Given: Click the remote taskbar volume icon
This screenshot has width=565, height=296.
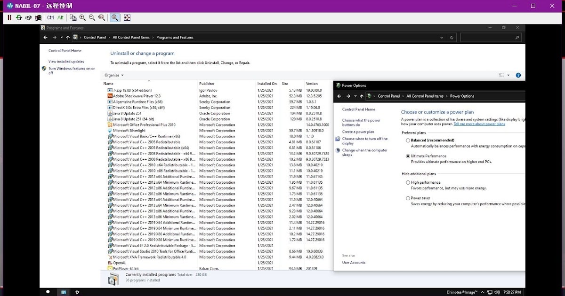Looking at the screenshot, I should coord(497,292).
